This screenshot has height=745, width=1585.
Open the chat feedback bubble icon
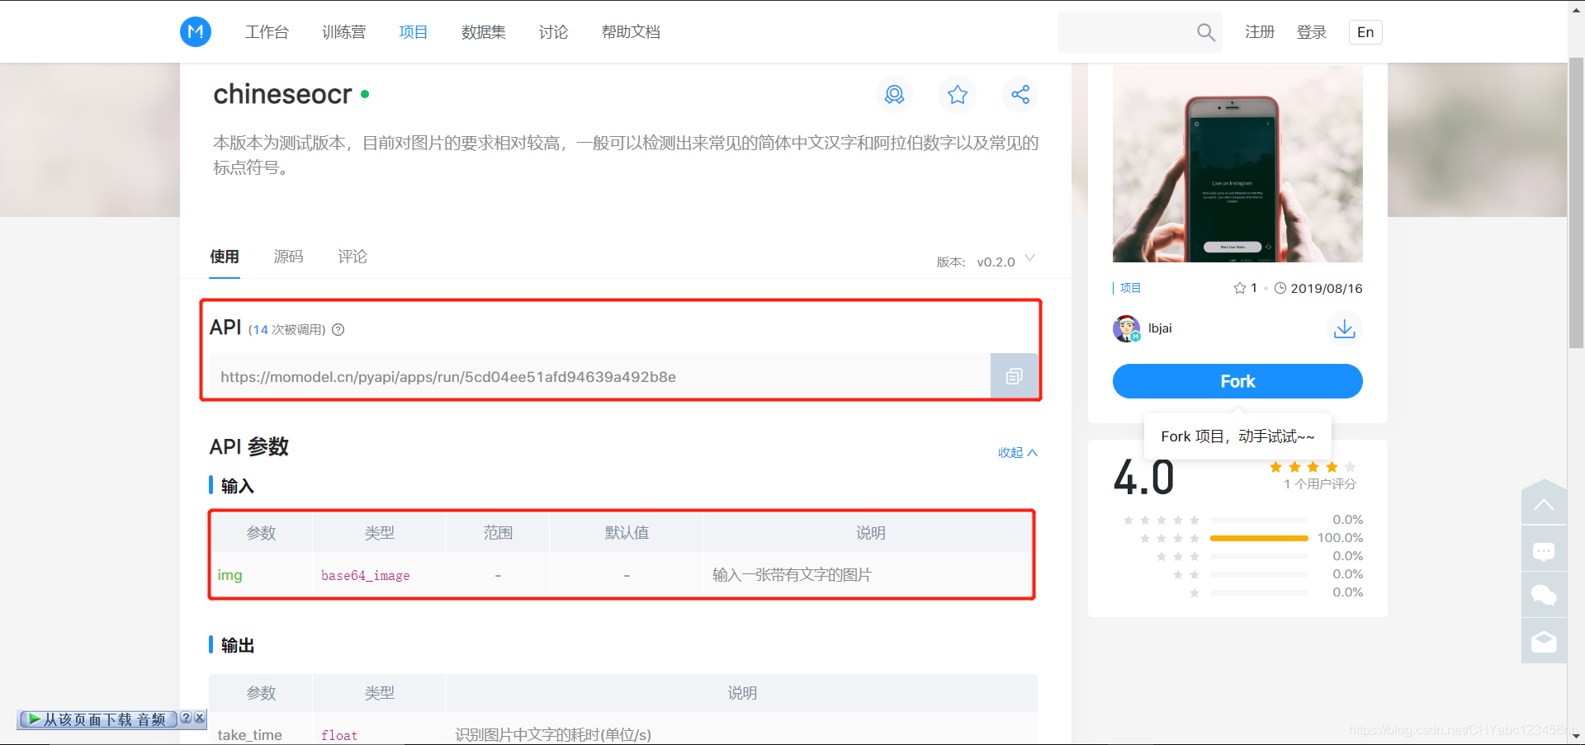1544,551
